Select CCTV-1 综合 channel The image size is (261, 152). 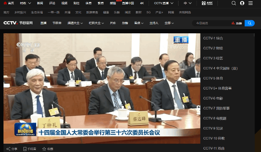point(213,38)
